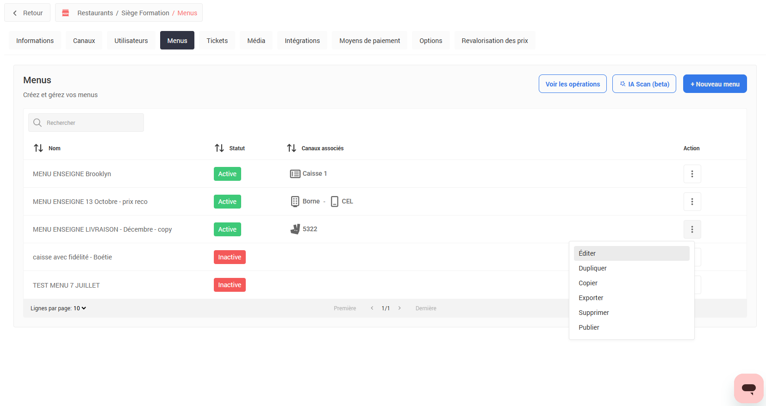Select Dupliquer from the context menu

click(592, 268)
